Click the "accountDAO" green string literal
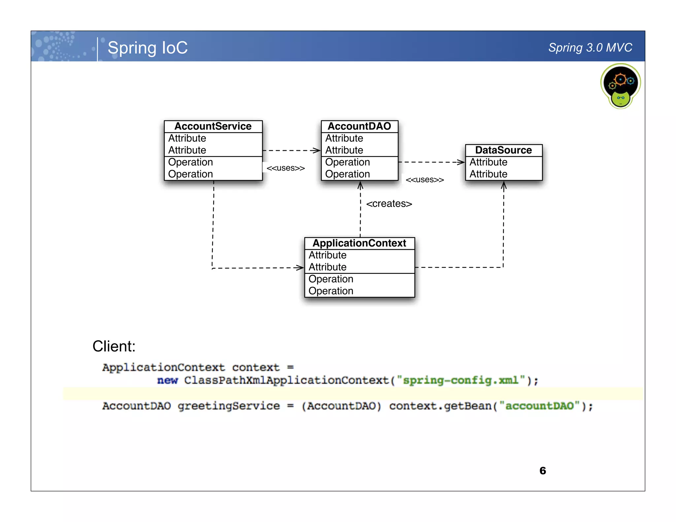 point(539,406)
